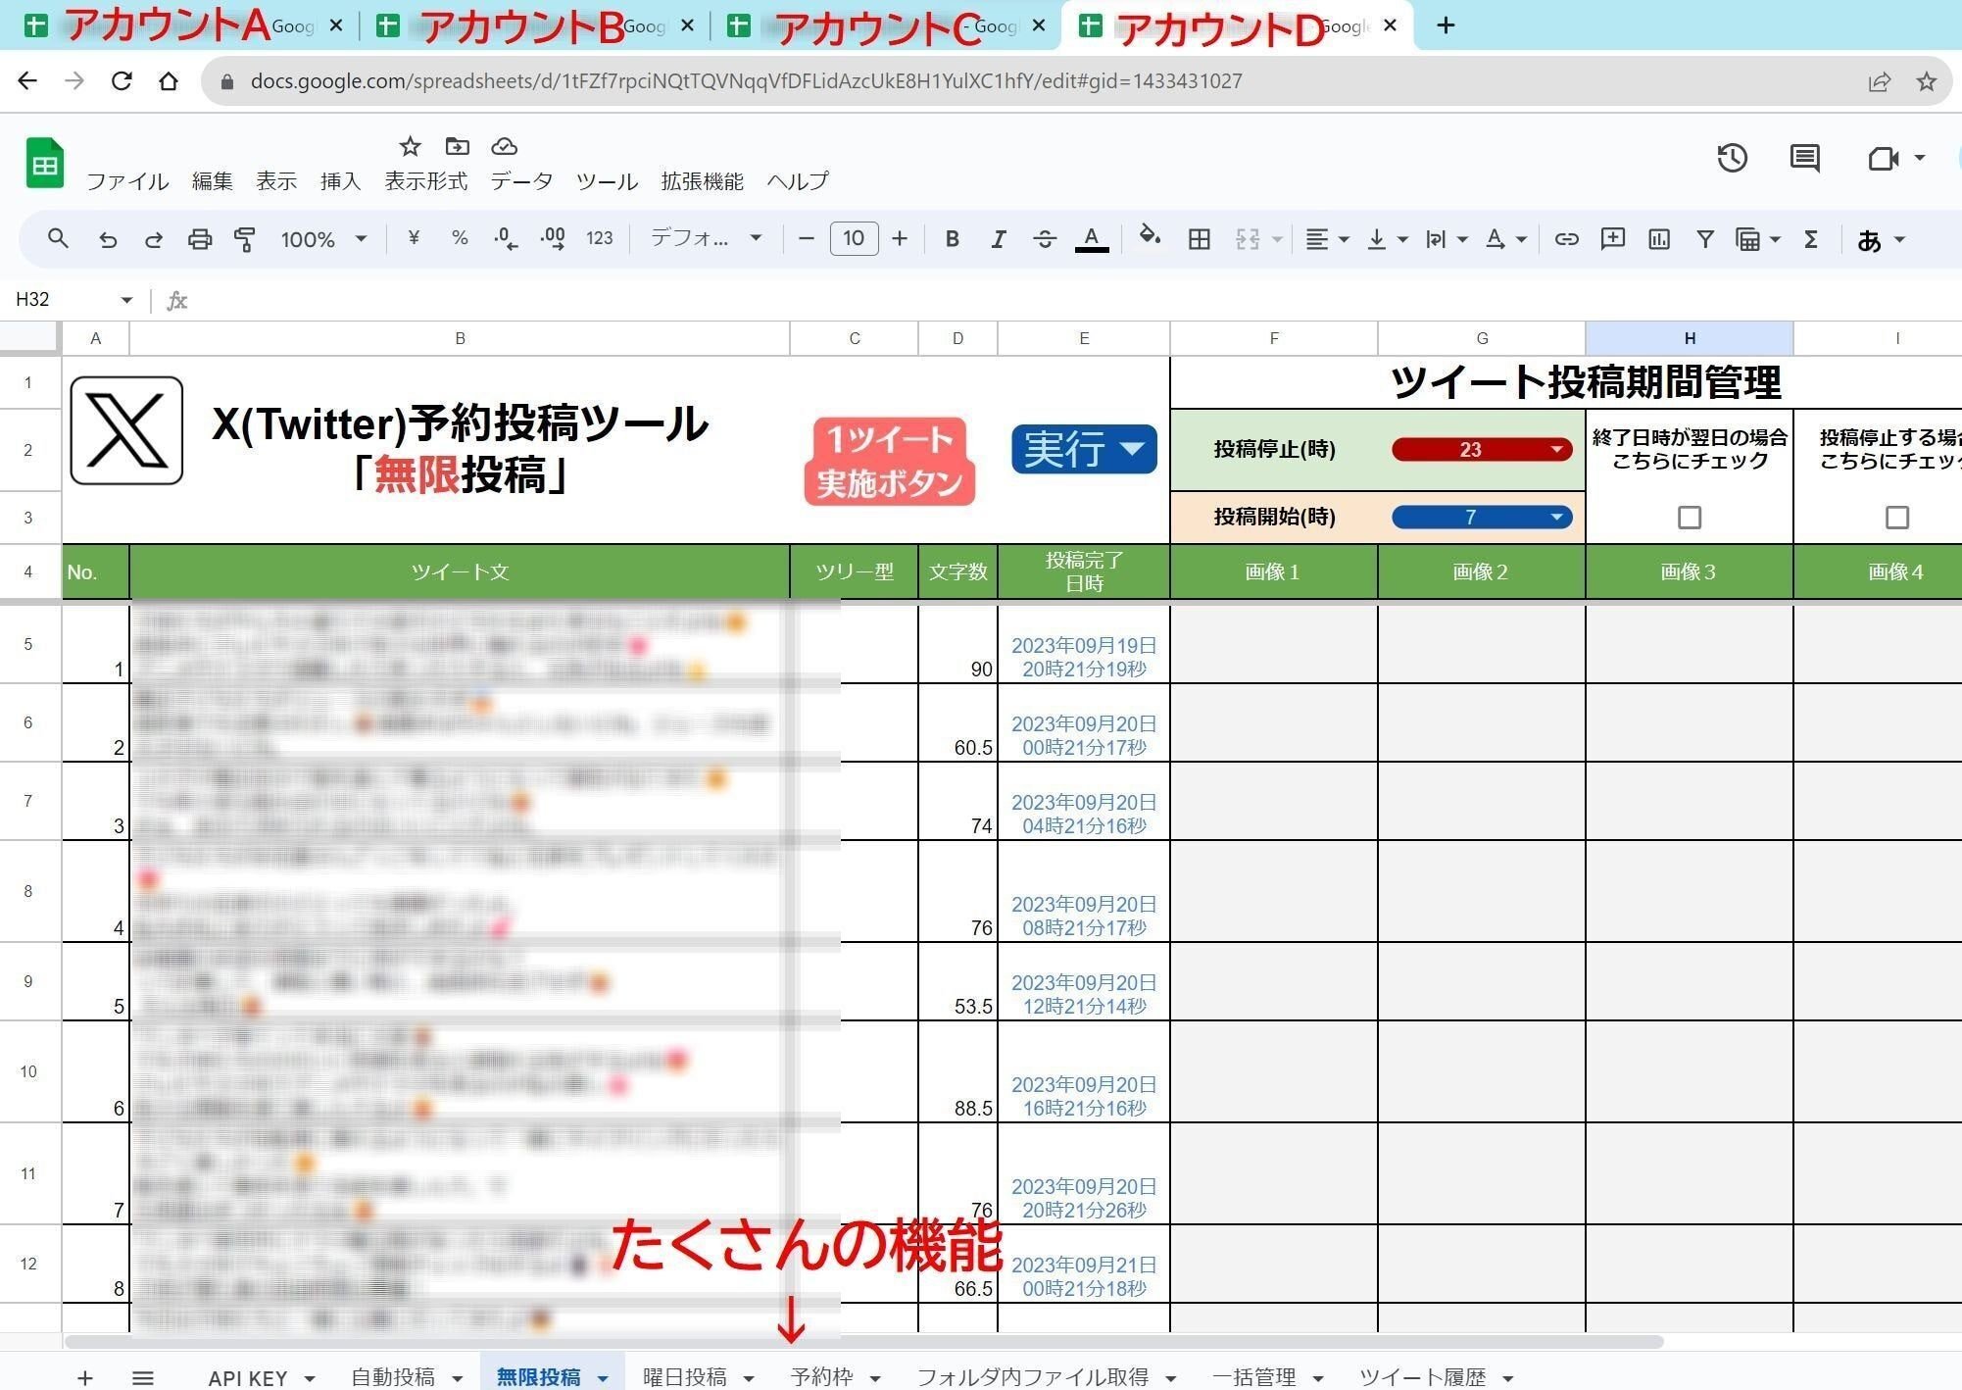This screenshot has width=1962, height=1390.
Task: Check the 終了日時が翌日の場合 checkbox
Action: click(x=1689, y=517)
